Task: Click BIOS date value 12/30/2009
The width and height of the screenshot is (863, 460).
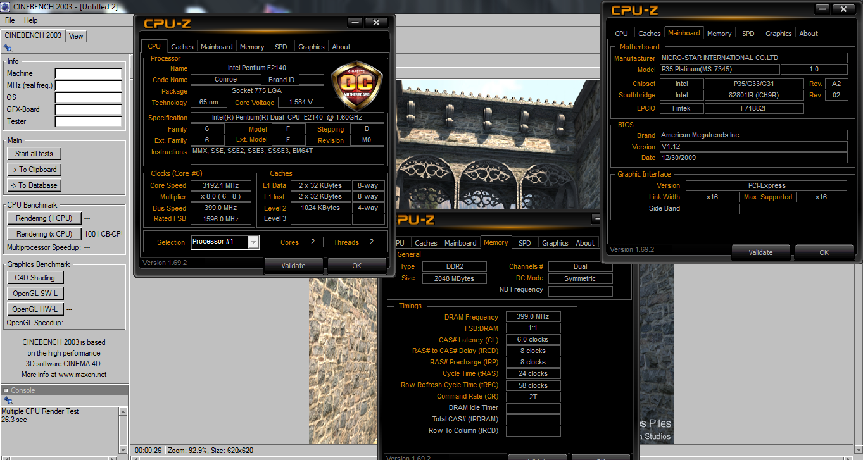Action: 753,158
